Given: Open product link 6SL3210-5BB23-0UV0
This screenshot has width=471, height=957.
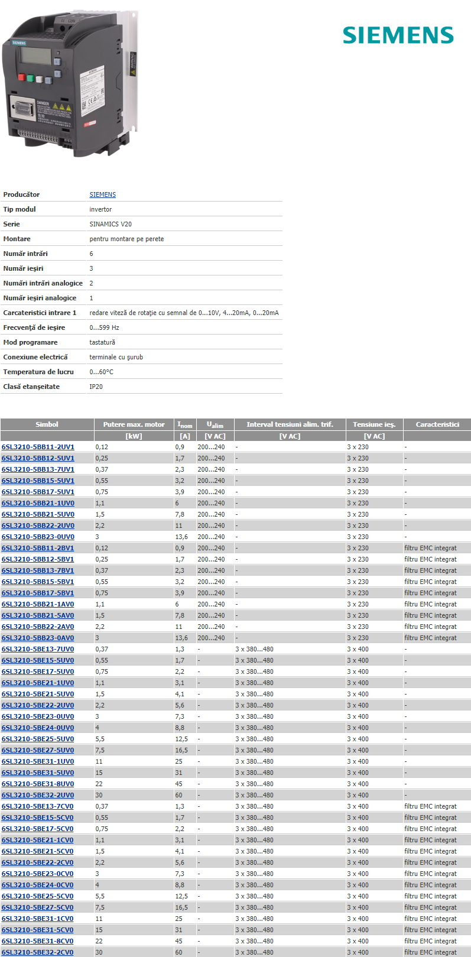Looking at the screenshot, I should pos(38,537).
